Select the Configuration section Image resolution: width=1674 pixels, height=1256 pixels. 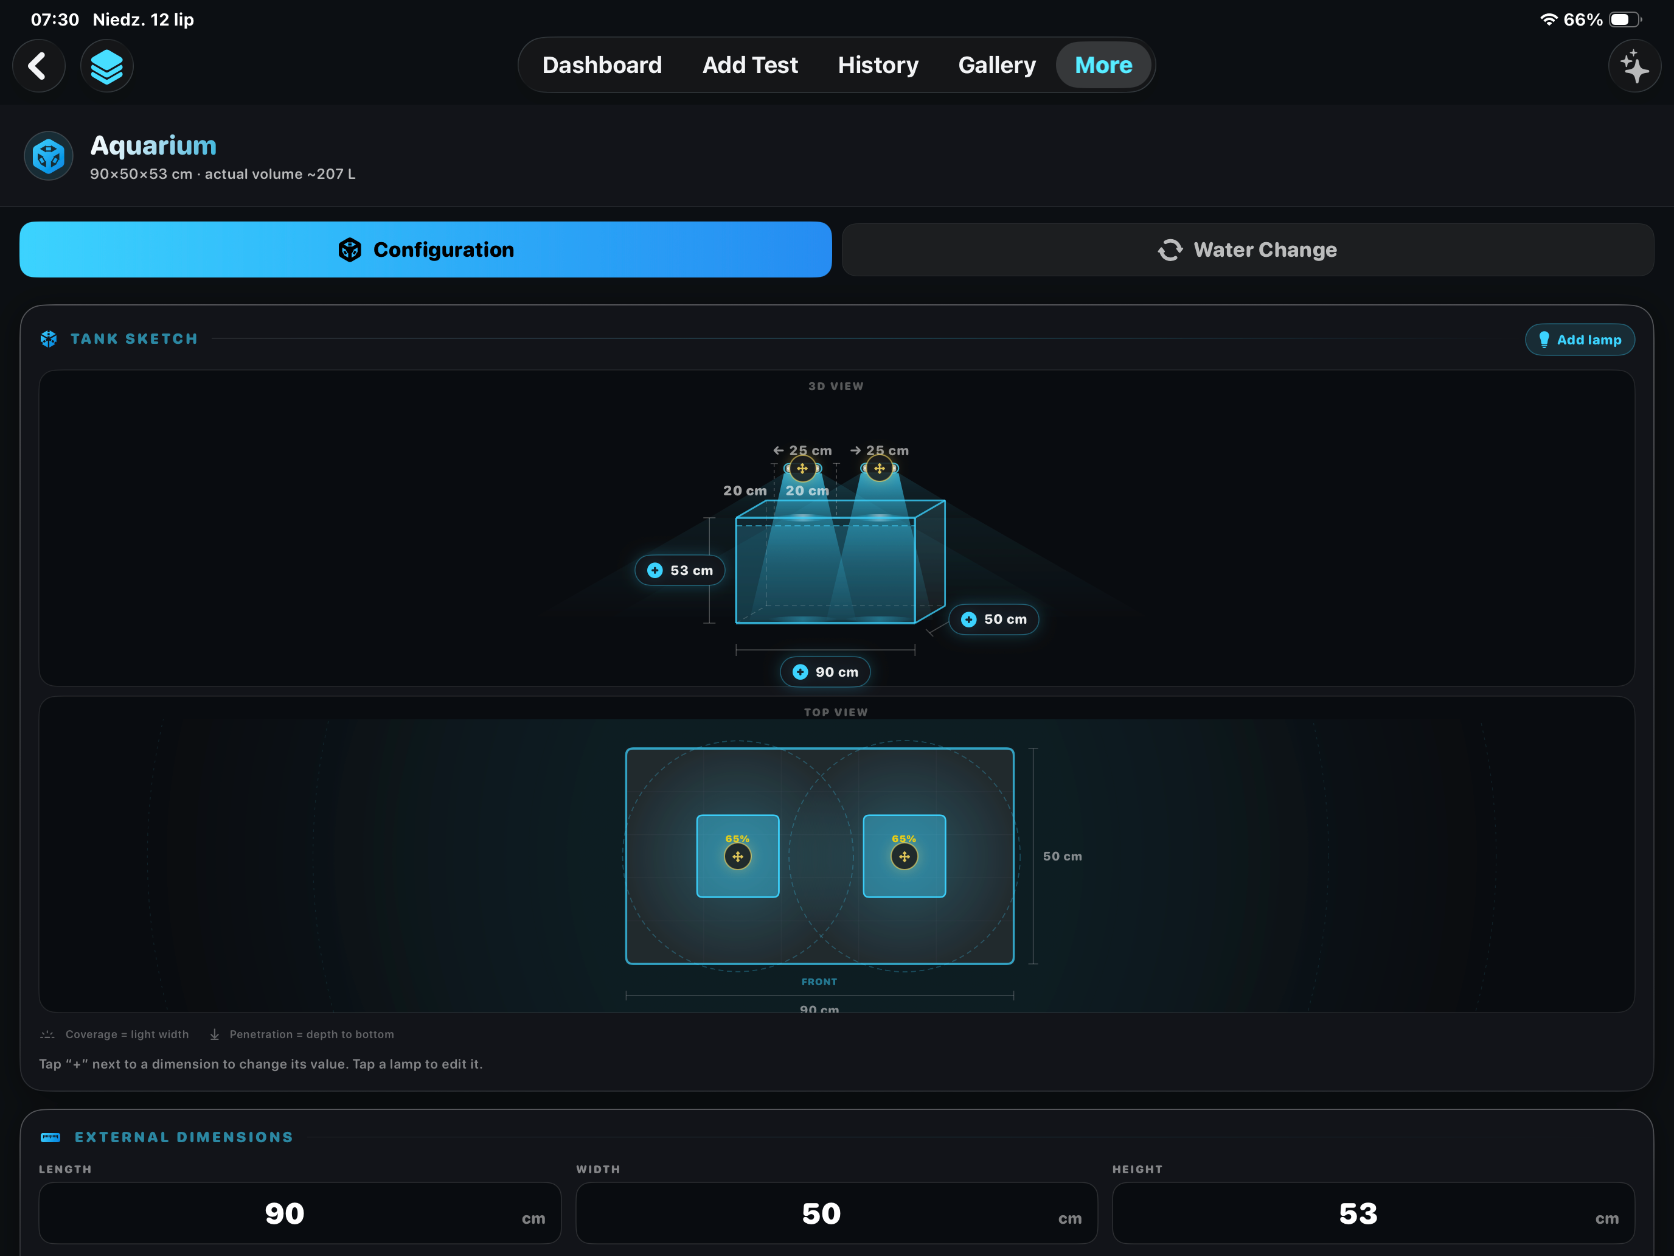(425, 249)
